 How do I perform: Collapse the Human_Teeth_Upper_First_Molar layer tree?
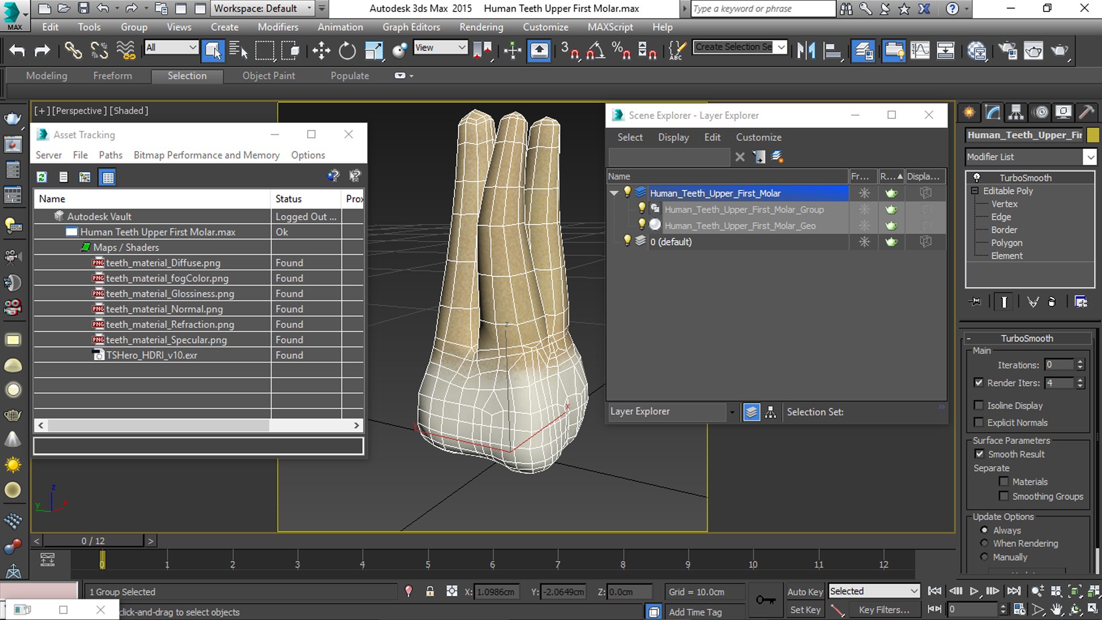point(614,193)
